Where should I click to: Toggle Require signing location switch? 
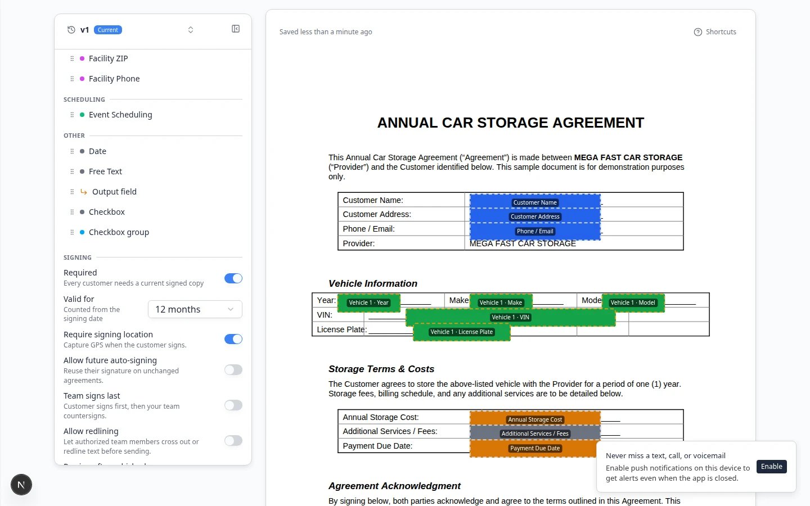(x=233, y=339)
